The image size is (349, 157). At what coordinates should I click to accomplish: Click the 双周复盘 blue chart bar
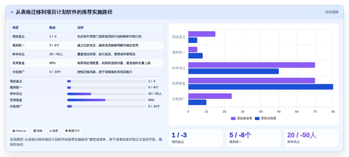tap(261, 87)
